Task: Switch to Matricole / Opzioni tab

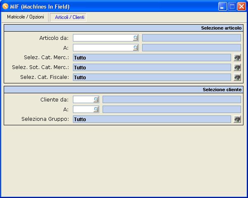Action: point(25,17)
